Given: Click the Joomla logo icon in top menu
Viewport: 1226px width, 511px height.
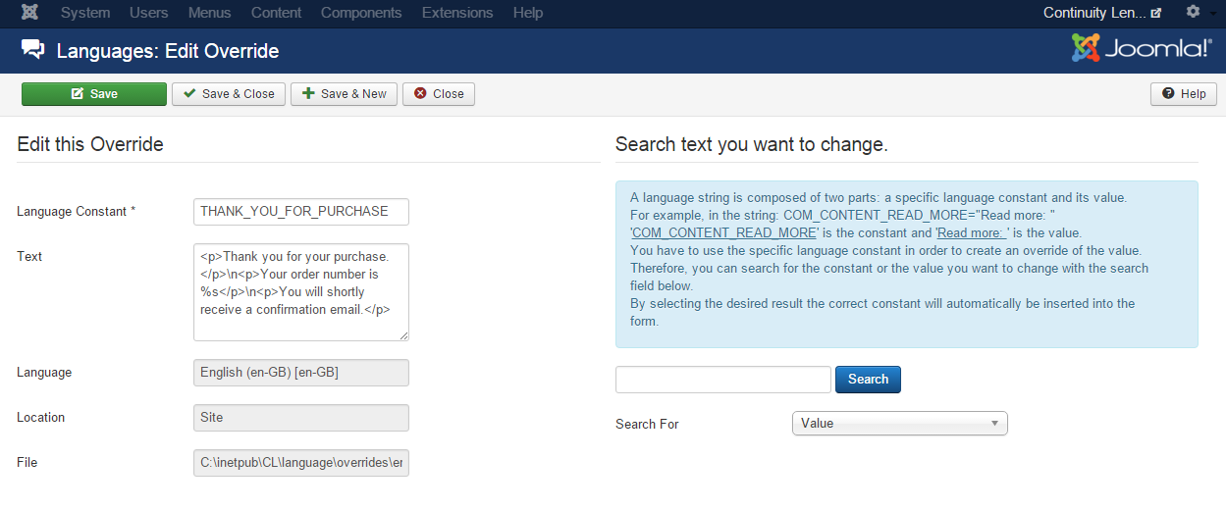Looking at the screenshot, I should [x=29, y=13].
